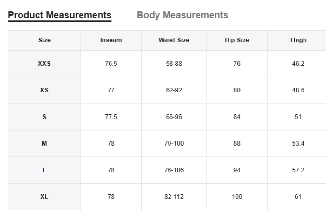Select the Thigh column header
The image size is (326, 213).
point(298,40)
